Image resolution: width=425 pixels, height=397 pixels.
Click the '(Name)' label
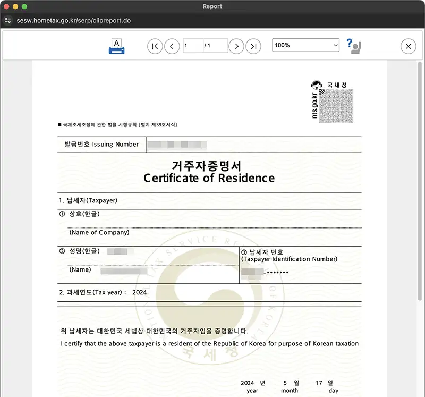pyautogui.click(x=80, y=269)
